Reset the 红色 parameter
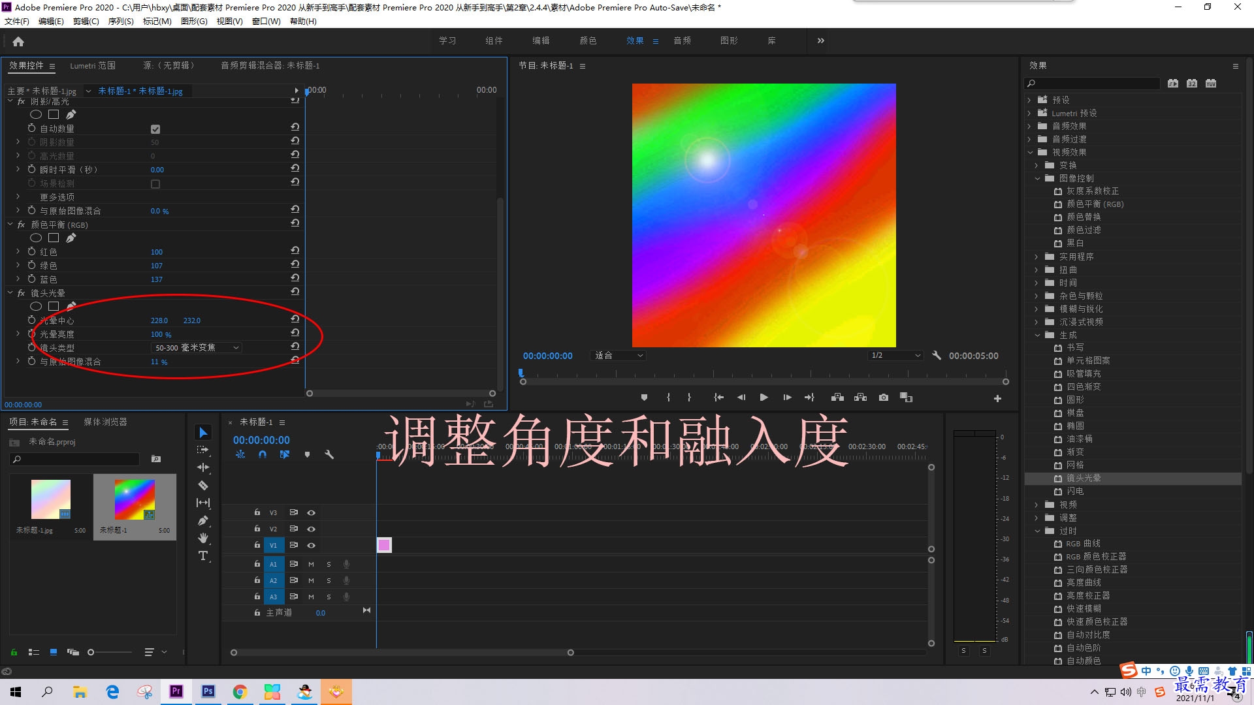 (x=295, y=251)
